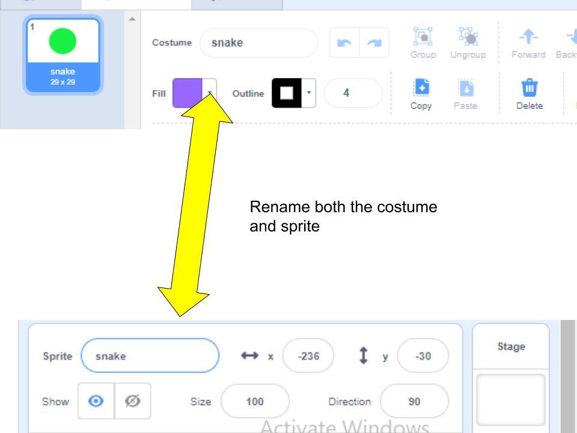
Task: Set the y position field showing -30
Action: coord(423,355)
